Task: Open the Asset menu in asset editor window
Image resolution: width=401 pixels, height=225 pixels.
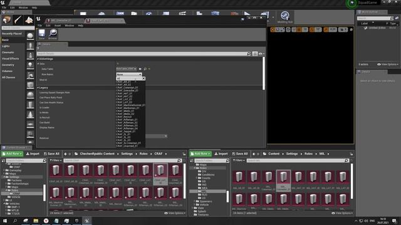Action: [x=58, y=26]
